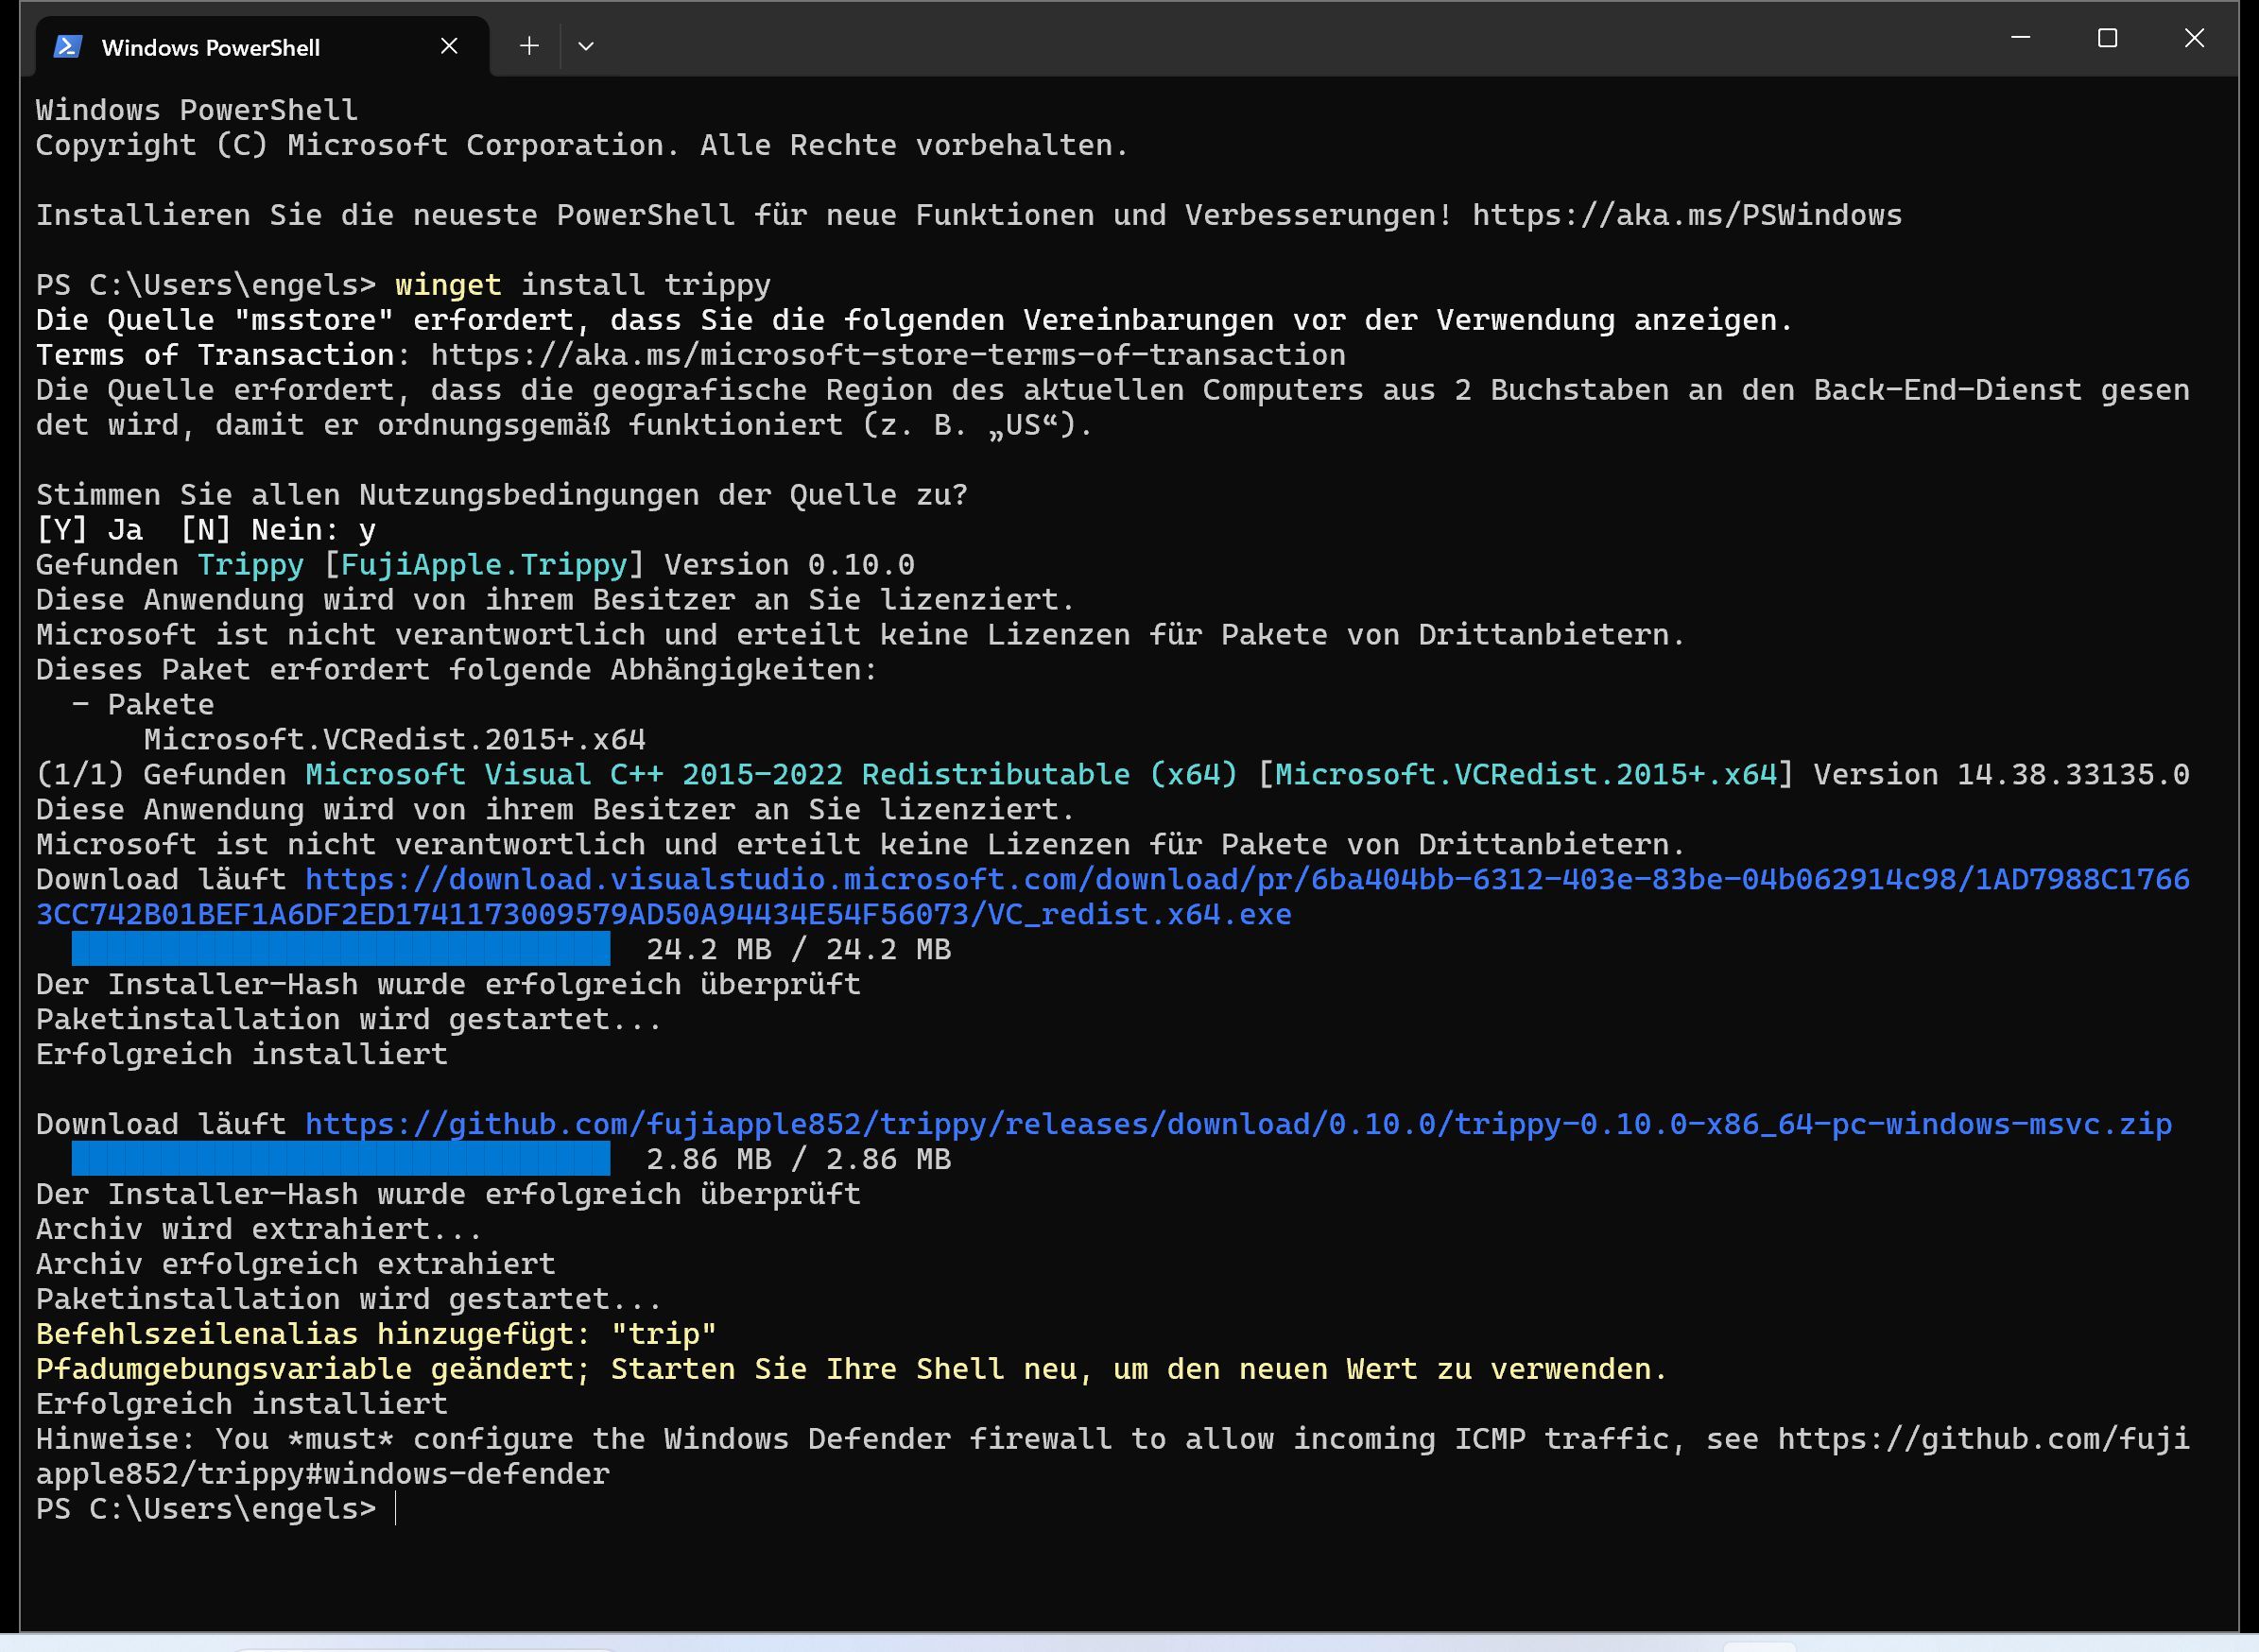Maximize the terminal window

(x=2107, y=38)
